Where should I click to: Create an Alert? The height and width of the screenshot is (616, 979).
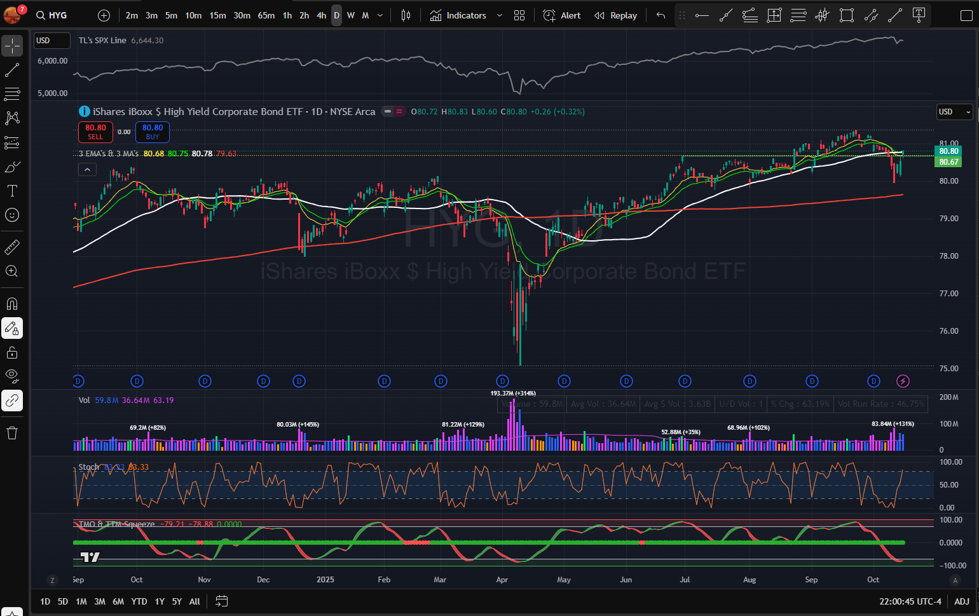[562, 15]
